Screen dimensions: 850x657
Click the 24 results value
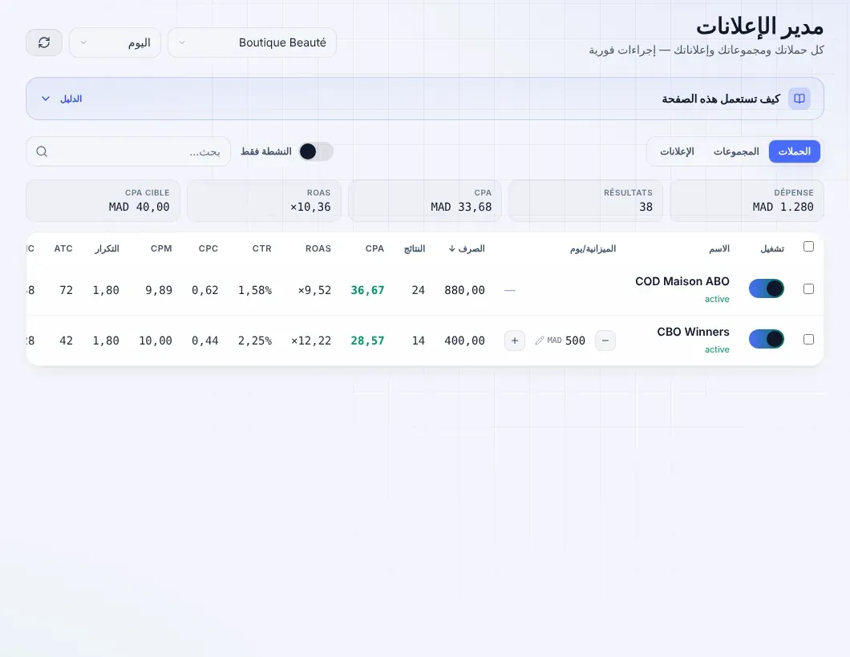tap(419, 290)
